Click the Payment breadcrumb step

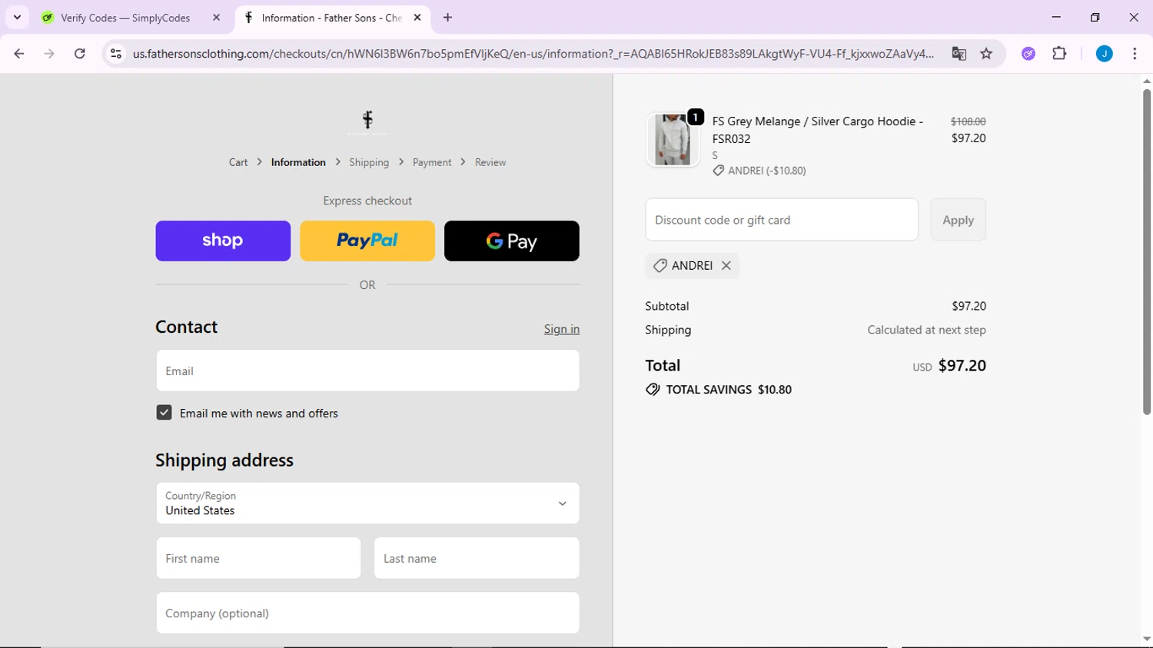(432, 162)
